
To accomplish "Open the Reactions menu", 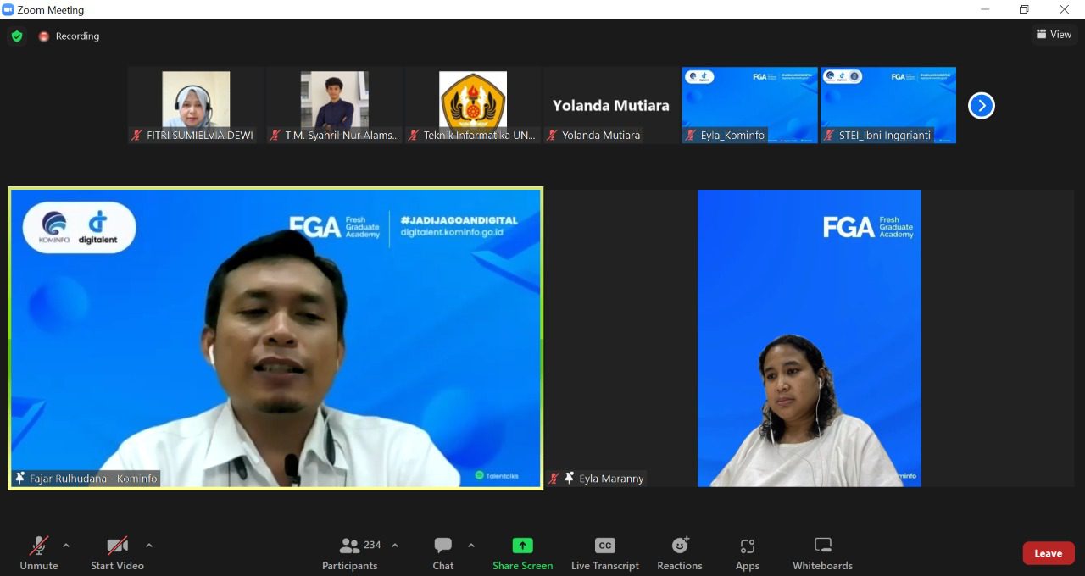I will (679, 553).
